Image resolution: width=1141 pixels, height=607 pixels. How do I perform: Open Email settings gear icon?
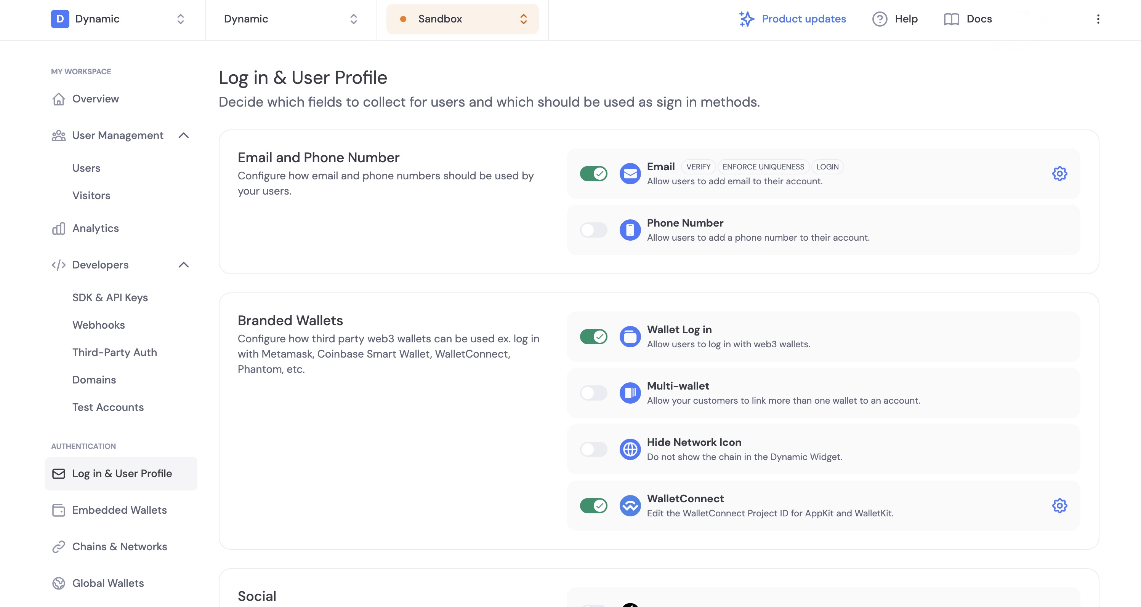pyautogui.click(x=1059, y=174)
